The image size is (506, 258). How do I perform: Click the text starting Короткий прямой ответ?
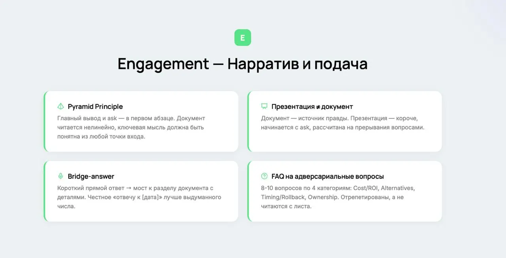(x=139, y=197)
